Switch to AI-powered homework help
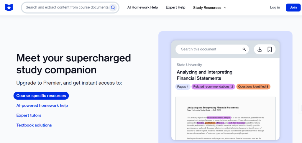 (x=42, y=106)
